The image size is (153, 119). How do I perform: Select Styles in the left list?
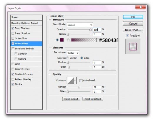click(x=26, y=17)
